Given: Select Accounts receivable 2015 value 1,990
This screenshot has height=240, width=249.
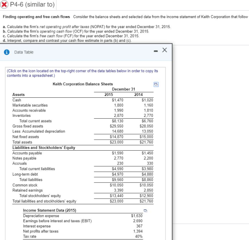Looking at the screenshot, I should [119, 110].
